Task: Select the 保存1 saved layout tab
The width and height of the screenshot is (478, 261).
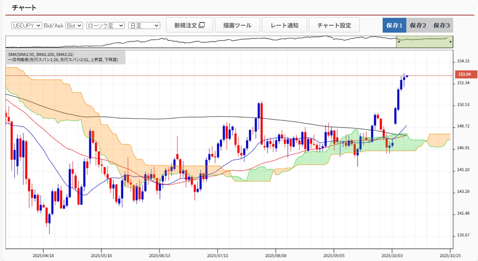Action: pos(394,25)
